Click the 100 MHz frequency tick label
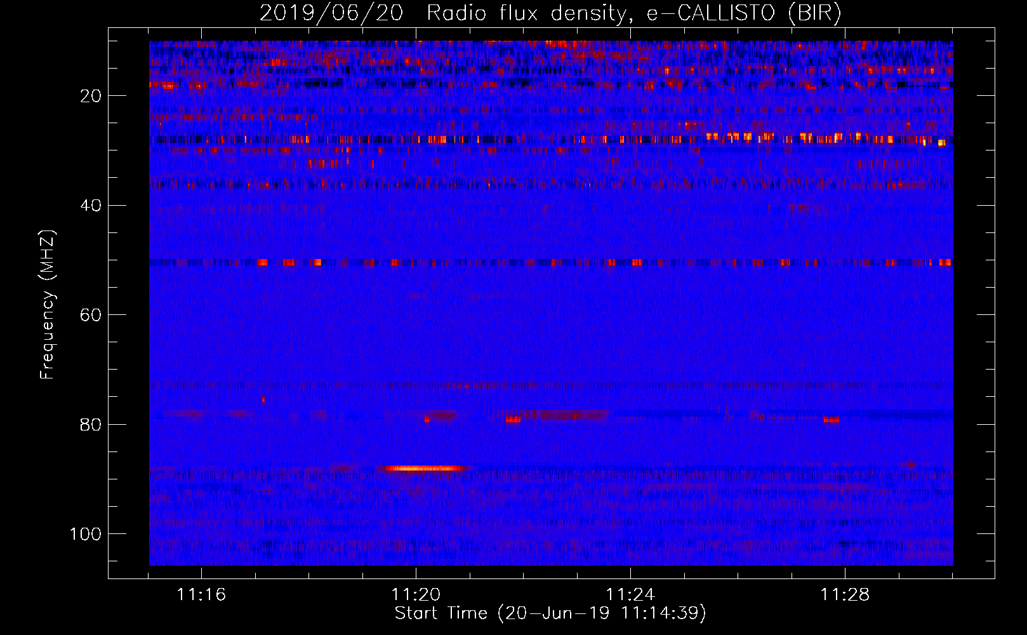The width and height of the screenshot is (1027, 635). click(86, 534)
